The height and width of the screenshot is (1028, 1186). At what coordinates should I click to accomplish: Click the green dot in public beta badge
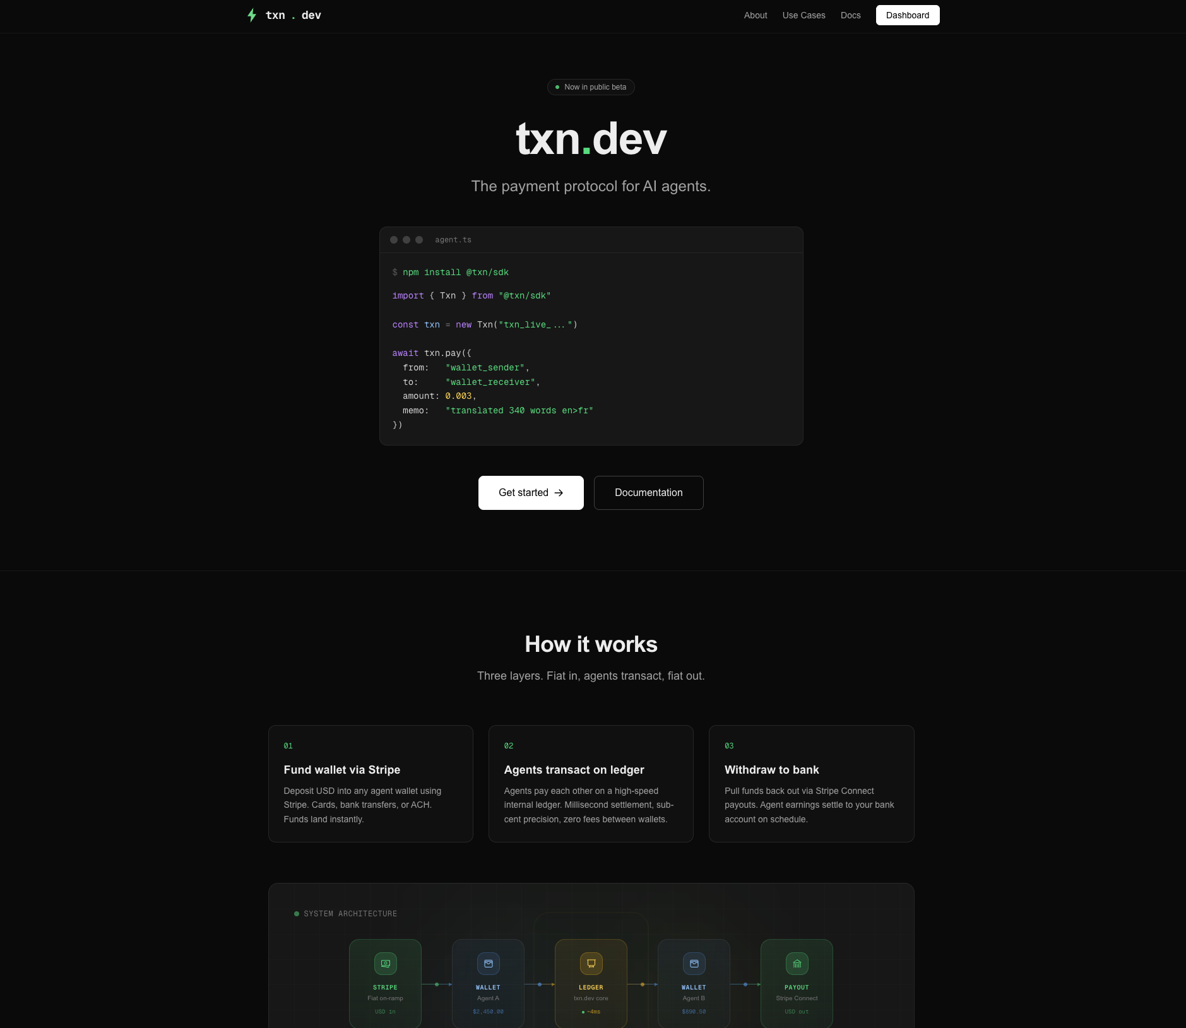tap(557, 87)
